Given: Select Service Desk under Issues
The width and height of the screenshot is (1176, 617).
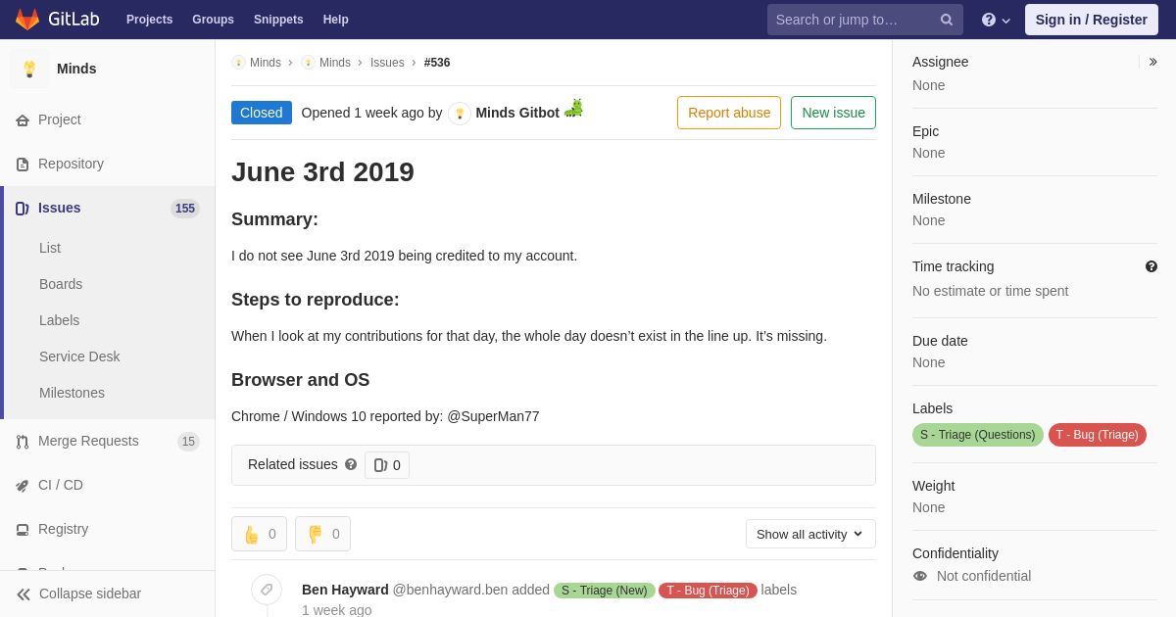Looking at the screenshot, I should (79, 356).
